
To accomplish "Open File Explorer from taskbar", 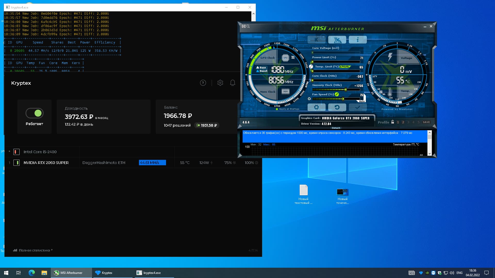I will [x=44, y=273].
